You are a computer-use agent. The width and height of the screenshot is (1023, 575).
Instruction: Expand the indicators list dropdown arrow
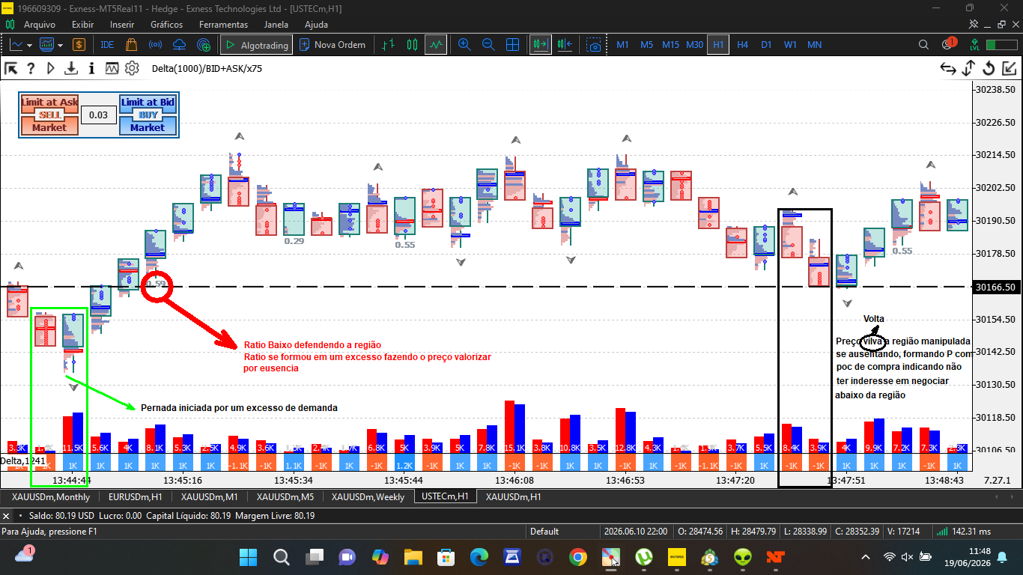(60, 45)
